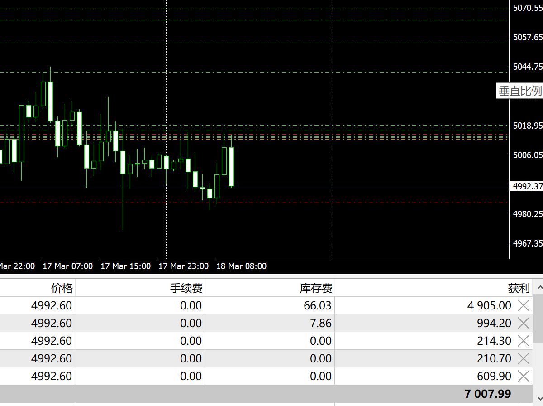Select the profit value 214.30
The image size is (543, 406).
point(494,341)
